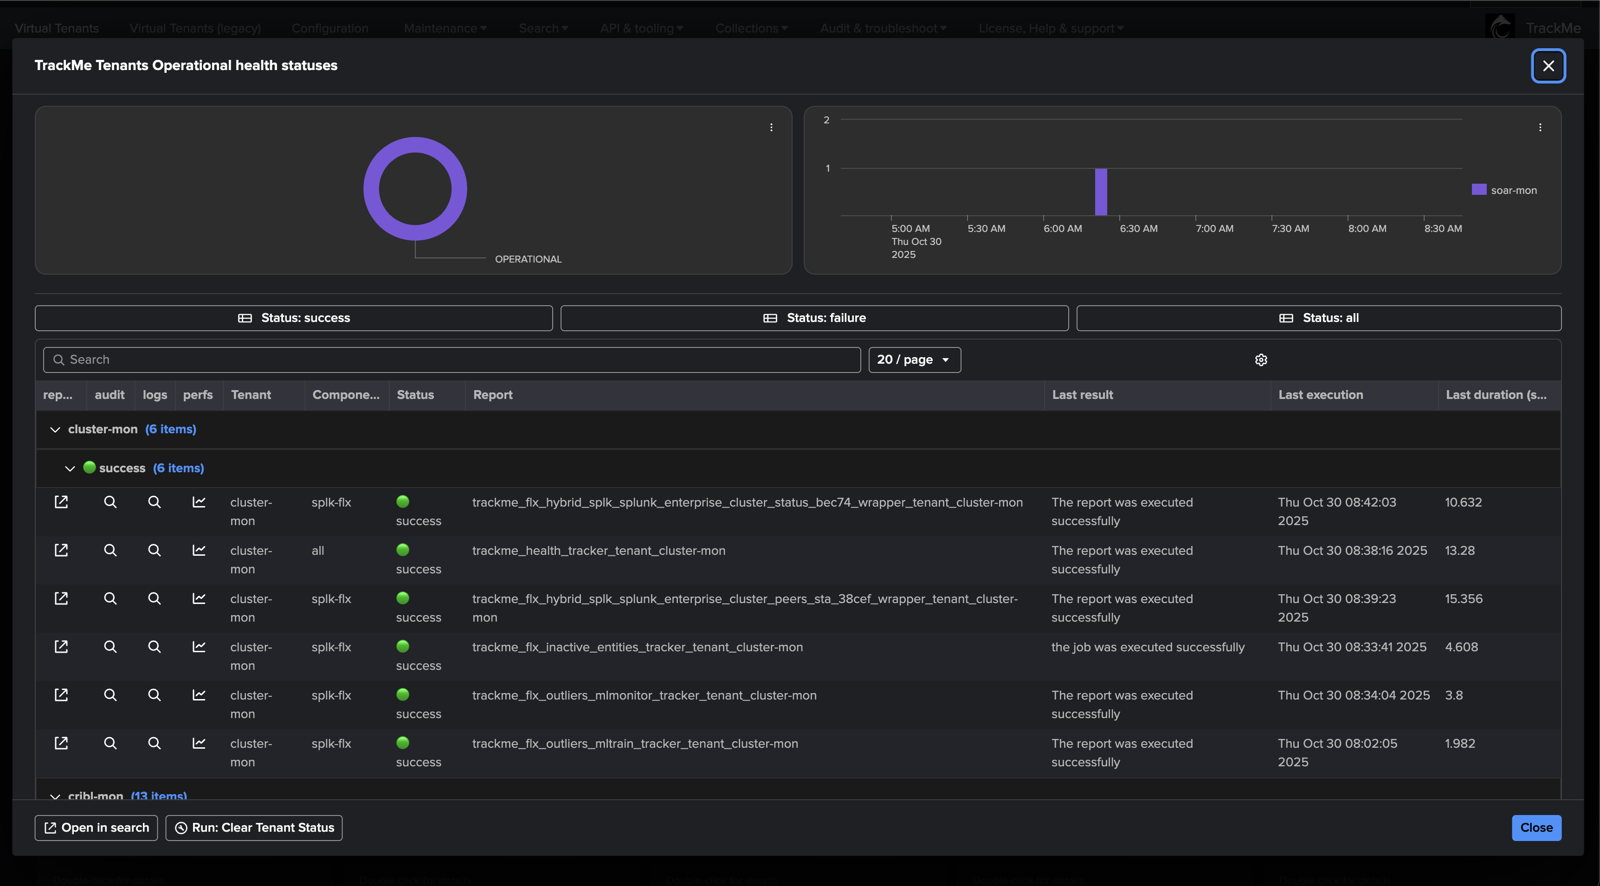
Task: Sort by Report column header
Action: click(492, 395)
